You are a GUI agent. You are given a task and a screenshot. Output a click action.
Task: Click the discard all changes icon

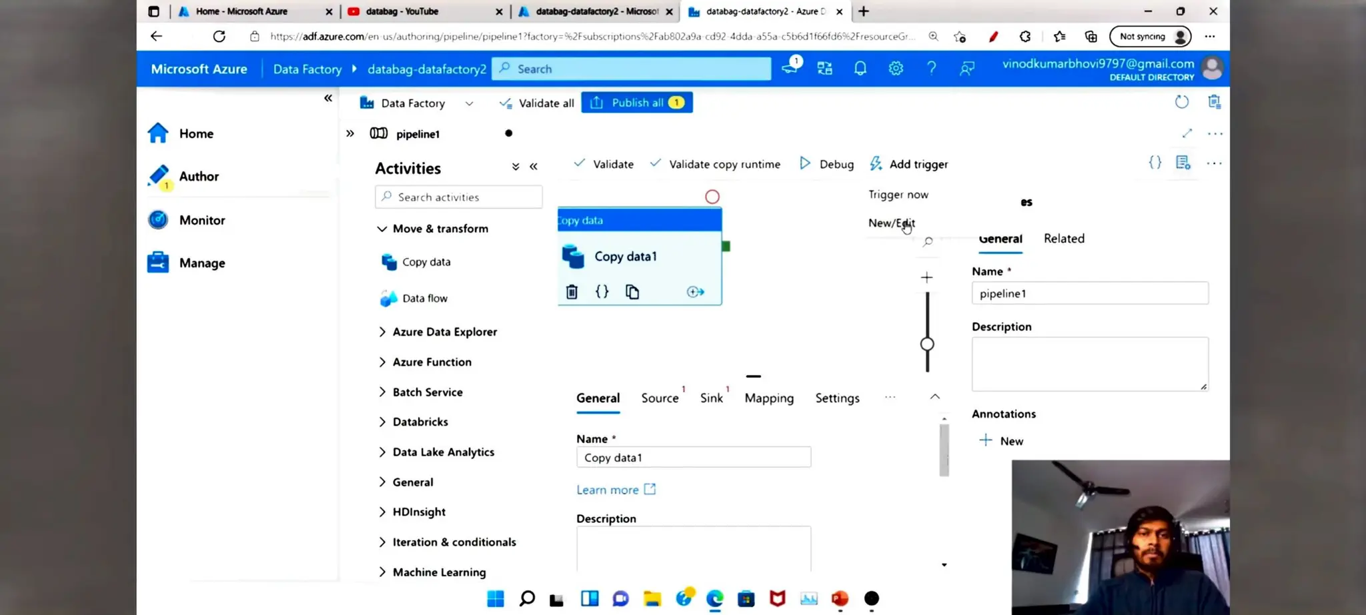click(x=1214, y=101)
